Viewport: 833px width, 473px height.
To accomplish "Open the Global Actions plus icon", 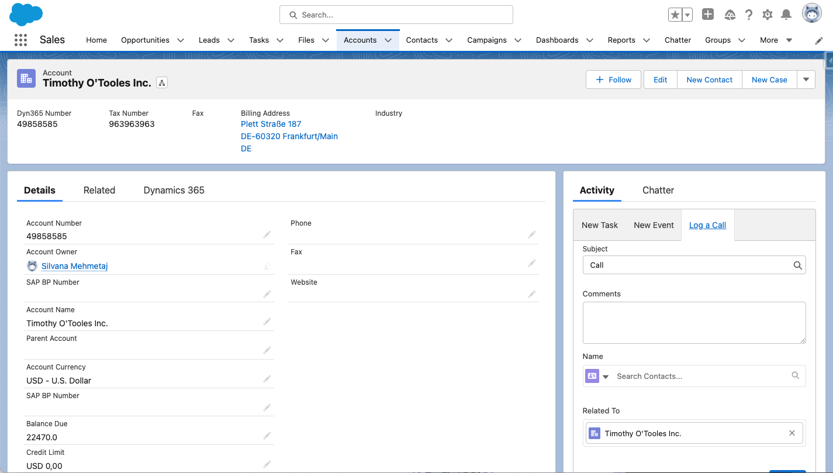I will (708, 15).
